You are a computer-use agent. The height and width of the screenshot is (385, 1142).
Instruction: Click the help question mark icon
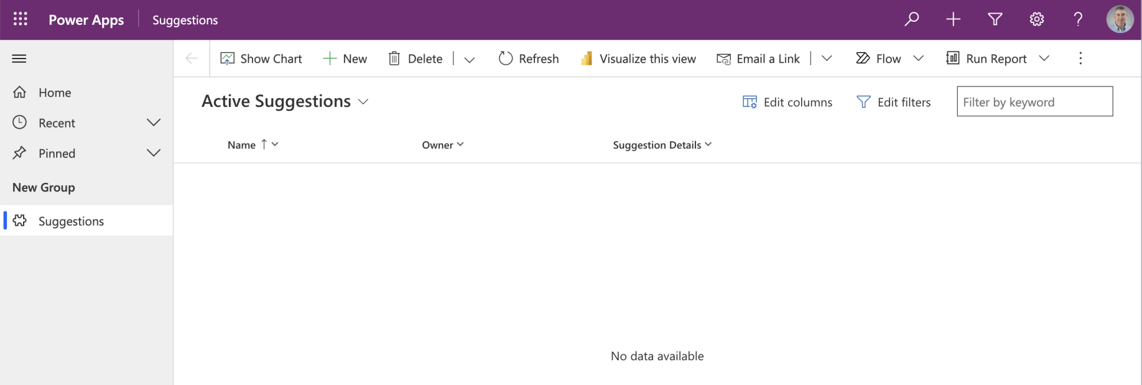[x=1078, y=19]
